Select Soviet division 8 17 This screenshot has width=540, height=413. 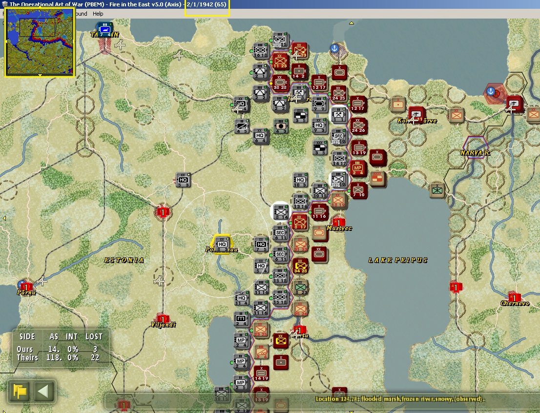point(299,222)
